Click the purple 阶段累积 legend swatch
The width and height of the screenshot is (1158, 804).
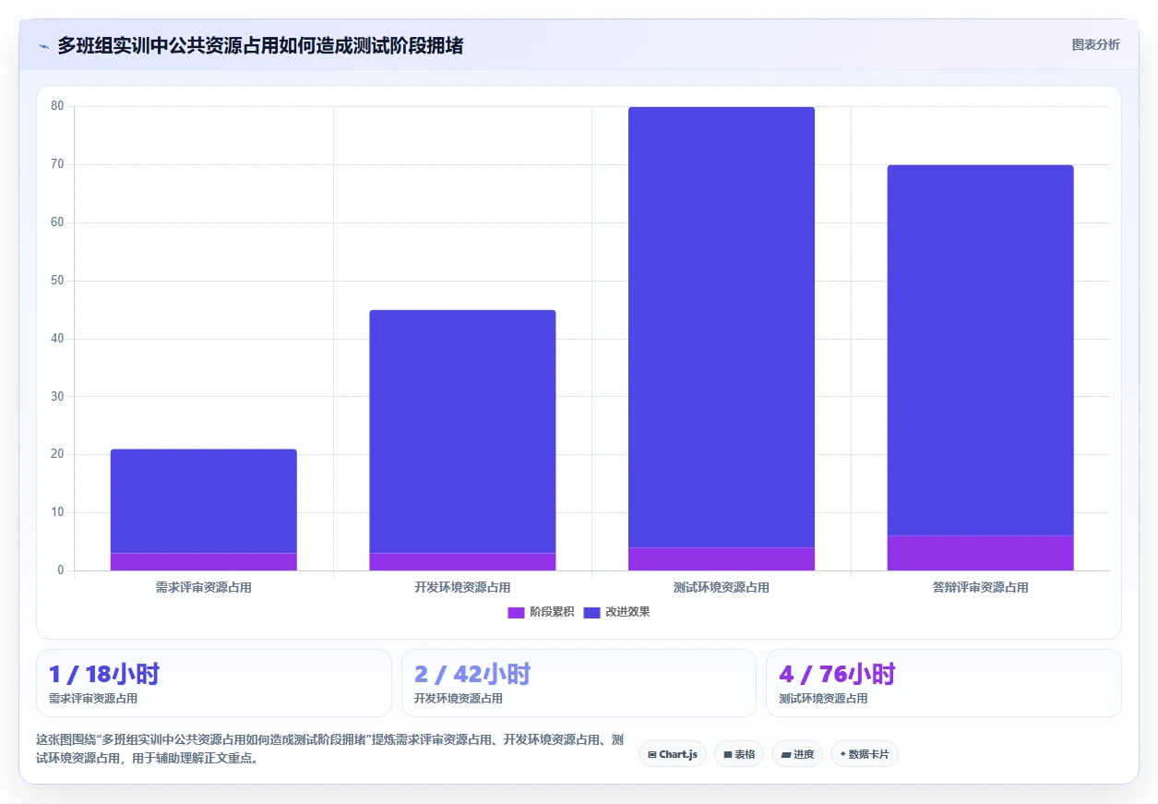pos(516,612)
